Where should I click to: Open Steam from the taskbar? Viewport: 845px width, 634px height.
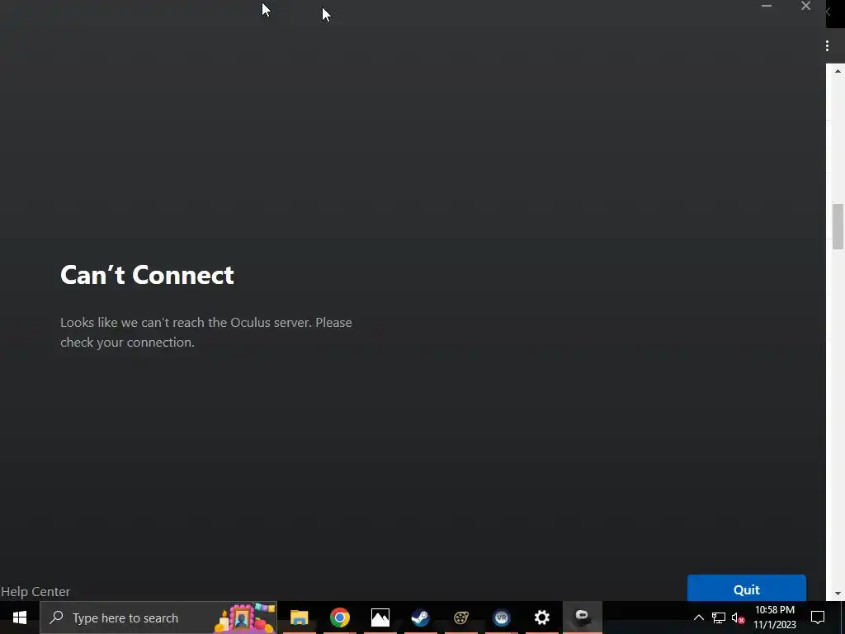coord(420,617)
